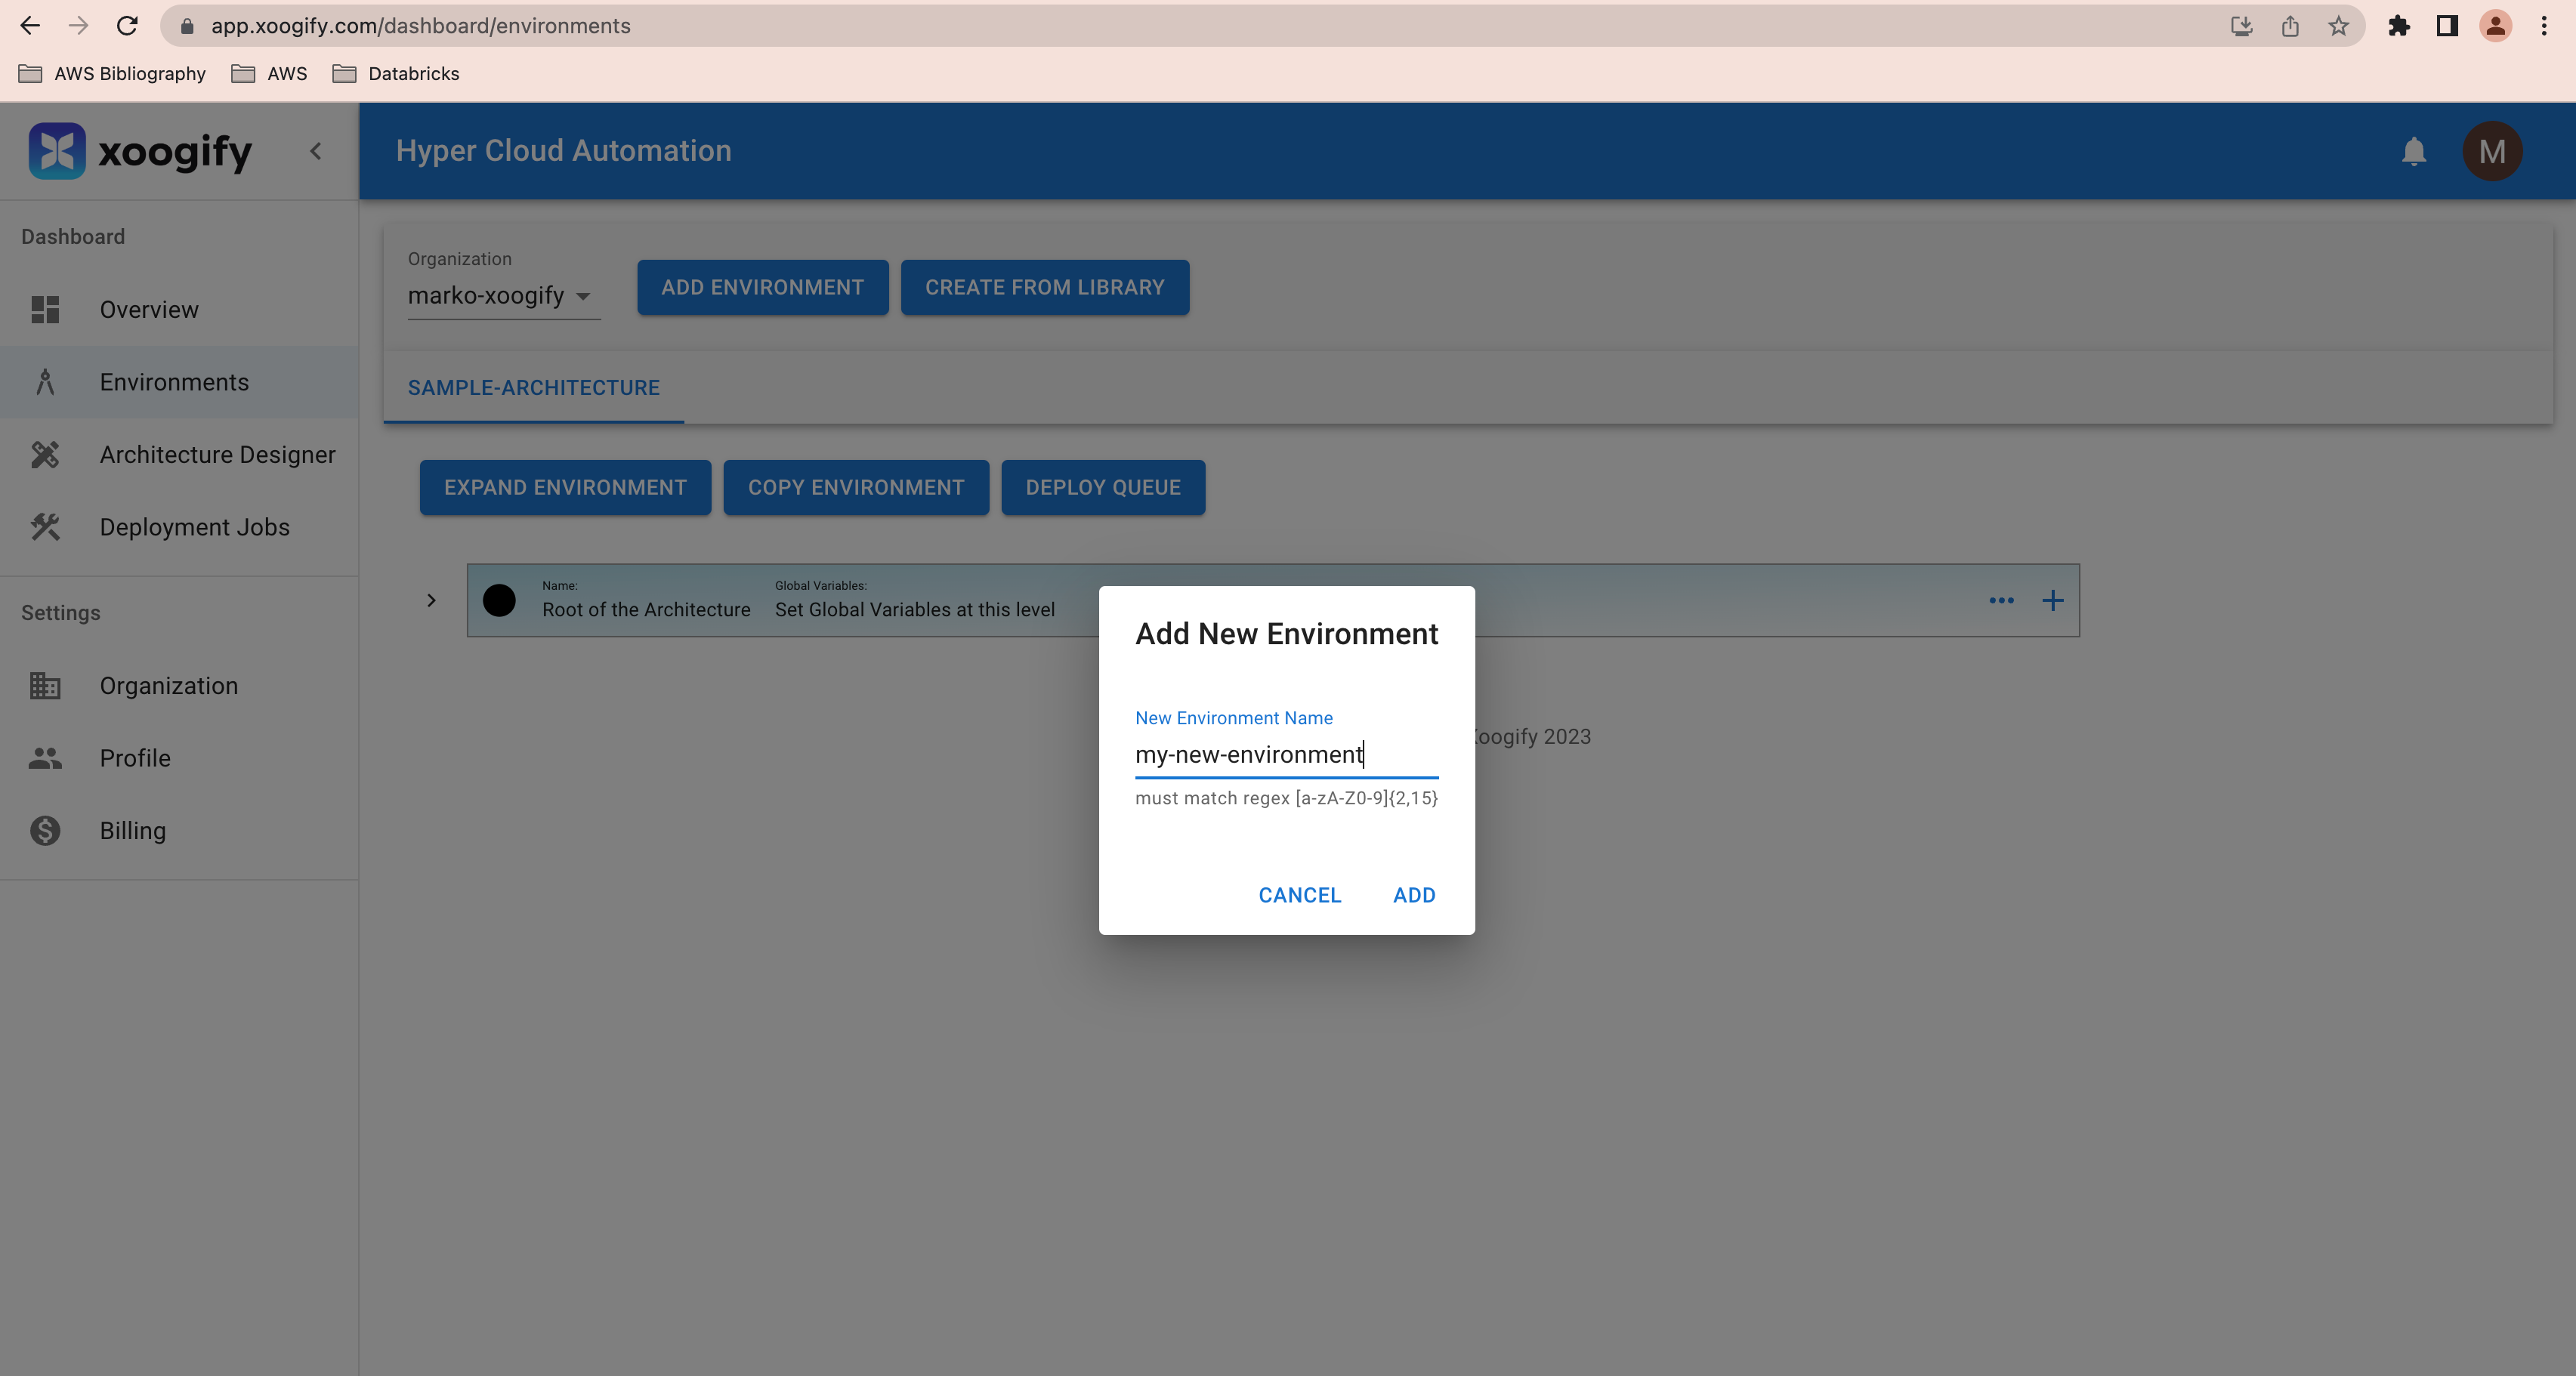Click the Deployment Jobs tools icon
This screenshot has width=2576, height=1376.
tap(45, 527)
